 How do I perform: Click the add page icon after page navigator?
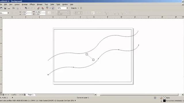coord(24,95)
